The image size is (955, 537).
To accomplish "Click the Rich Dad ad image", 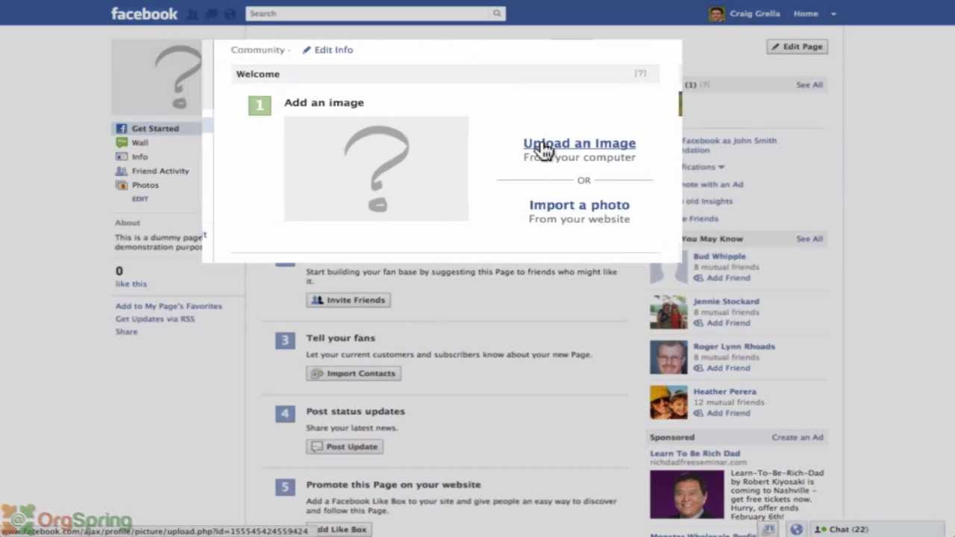I will point(686,494).
